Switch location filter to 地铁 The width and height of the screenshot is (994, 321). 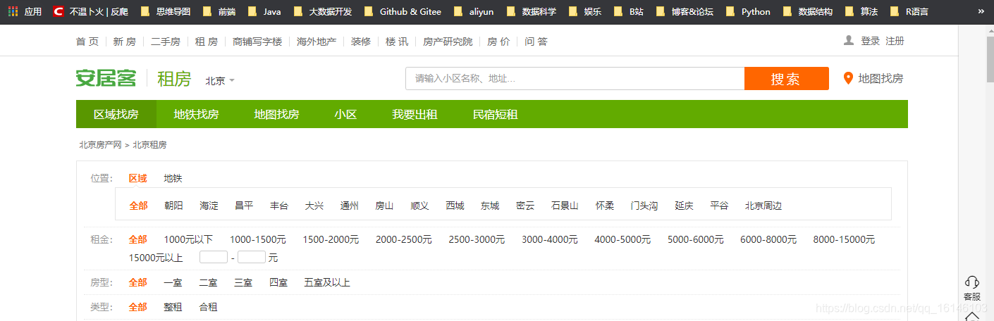coord(173,179)
